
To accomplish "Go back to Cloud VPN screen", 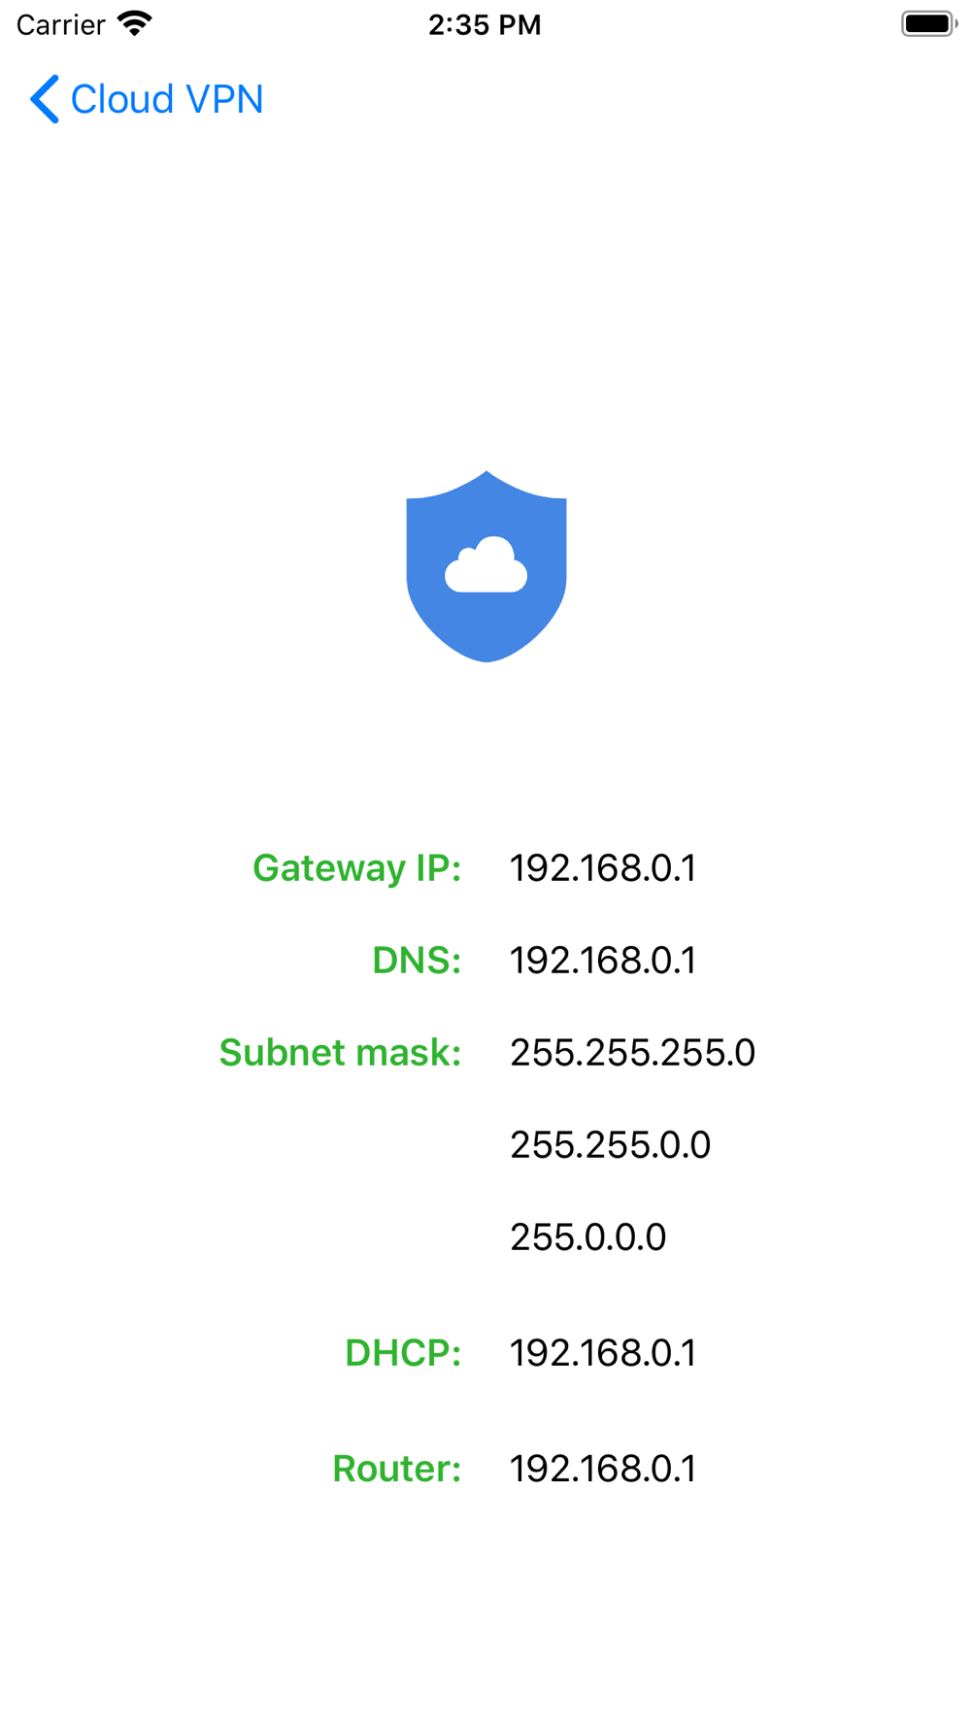I will click(x=147, y=99).
